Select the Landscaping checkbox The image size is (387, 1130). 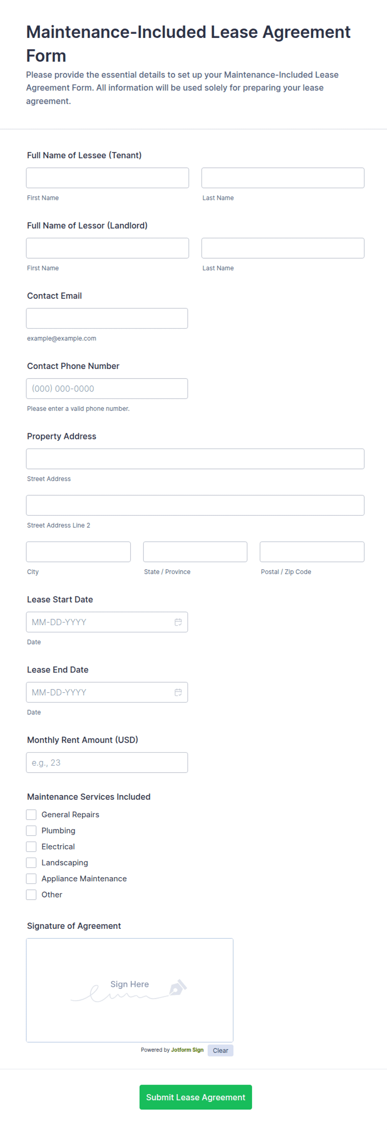point(31,863)
